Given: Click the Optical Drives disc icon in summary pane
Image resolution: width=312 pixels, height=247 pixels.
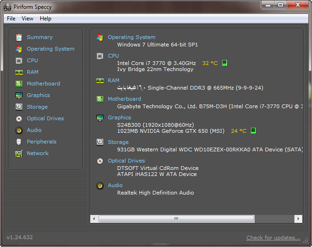Looking at the screenshot, I should 100,161.
